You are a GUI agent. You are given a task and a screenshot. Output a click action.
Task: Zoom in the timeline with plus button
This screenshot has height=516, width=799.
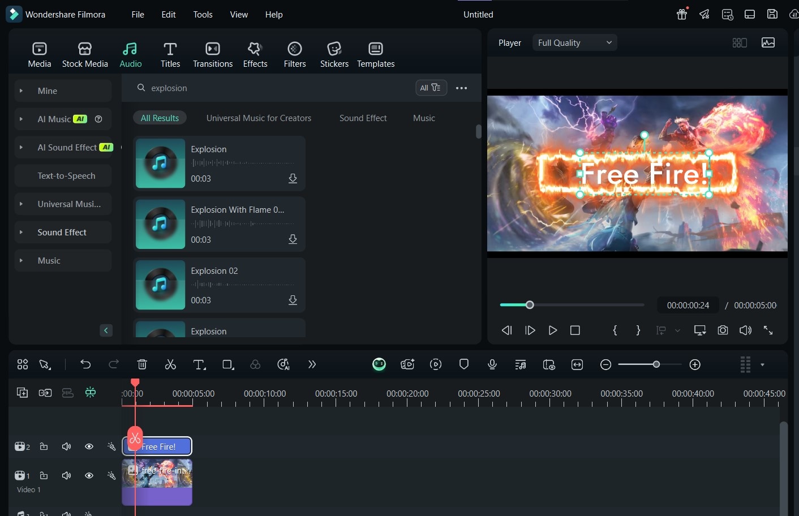click(695, 365)
